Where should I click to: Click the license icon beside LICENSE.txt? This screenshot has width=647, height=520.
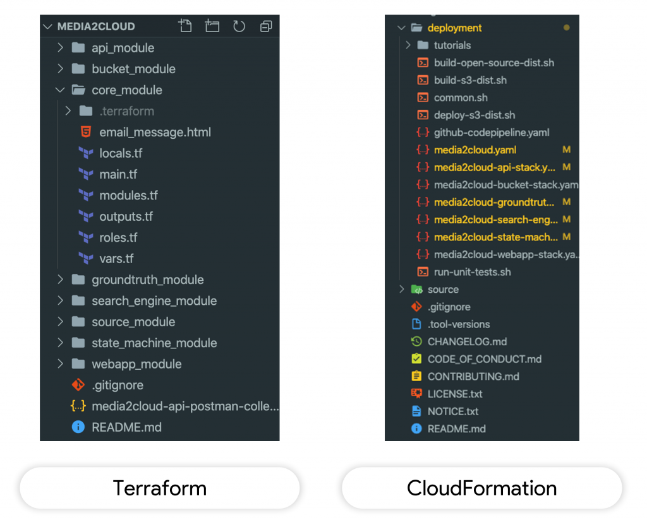click(415, 394)
